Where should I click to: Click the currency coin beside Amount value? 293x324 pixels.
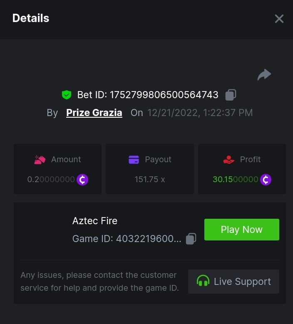(82, 179)
